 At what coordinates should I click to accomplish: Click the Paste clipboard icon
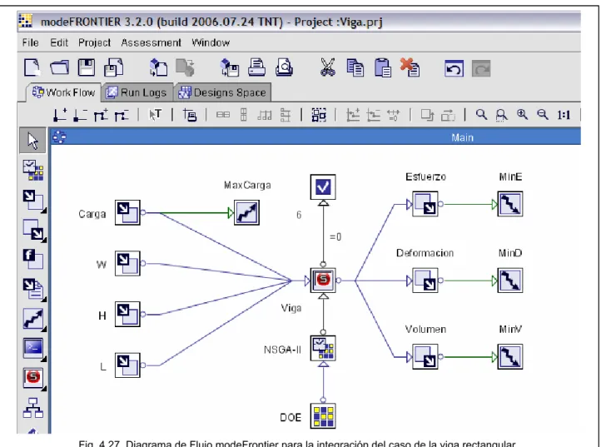[x=383, y=68]
